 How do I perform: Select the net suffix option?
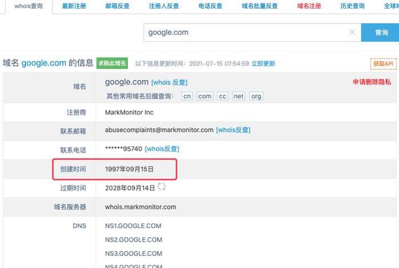coord(239,96)
